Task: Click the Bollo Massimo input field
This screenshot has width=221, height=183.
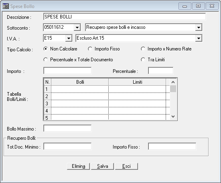Action: point(67,128)
